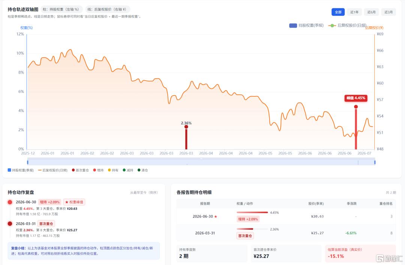Click the 首次重仓 dark red legend dot

click(x=73, y=170)
